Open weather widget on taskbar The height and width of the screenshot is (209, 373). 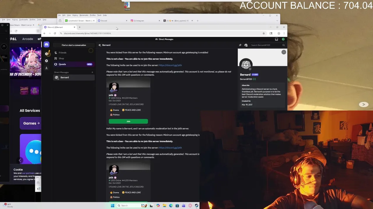pos(8,205)
